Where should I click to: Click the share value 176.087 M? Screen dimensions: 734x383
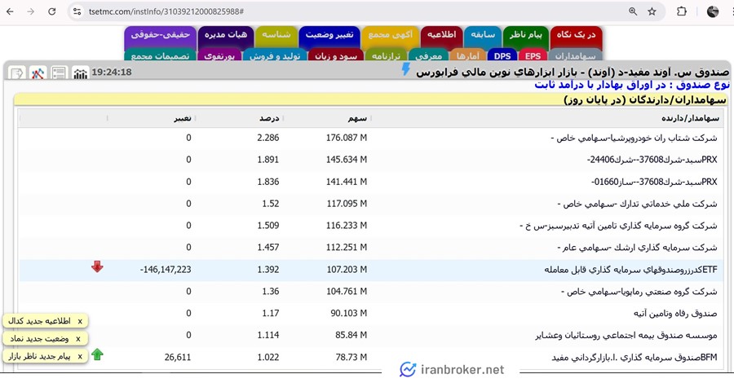[347, 138]
